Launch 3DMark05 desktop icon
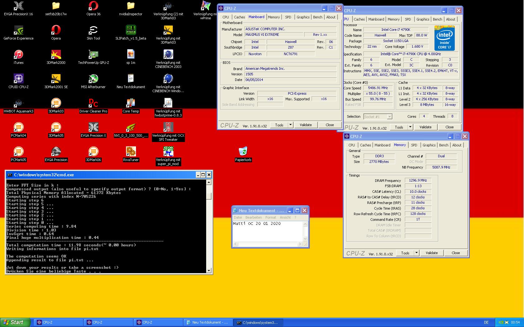 coord(56,130)
